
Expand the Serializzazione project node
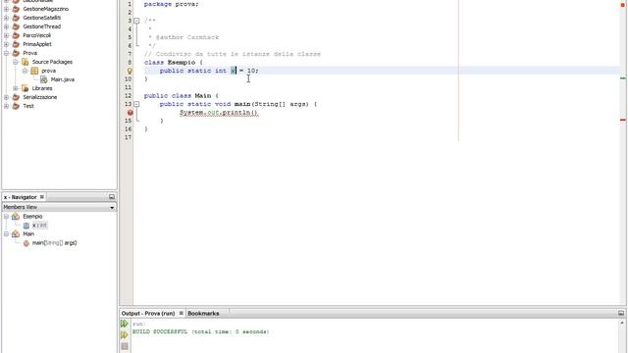7,97
